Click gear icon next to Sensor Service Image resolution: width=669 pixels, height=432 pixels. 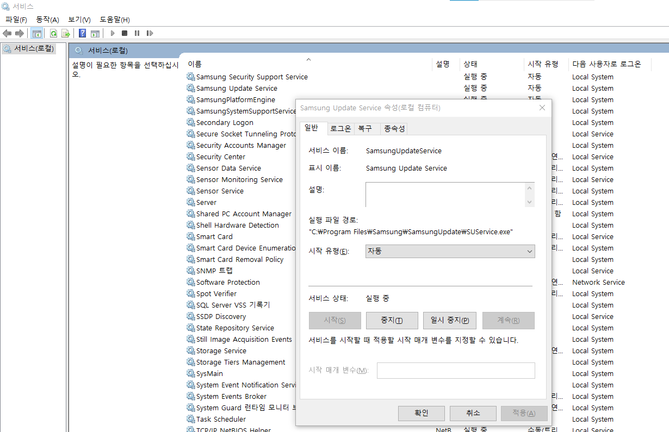(x=191, y=191)
